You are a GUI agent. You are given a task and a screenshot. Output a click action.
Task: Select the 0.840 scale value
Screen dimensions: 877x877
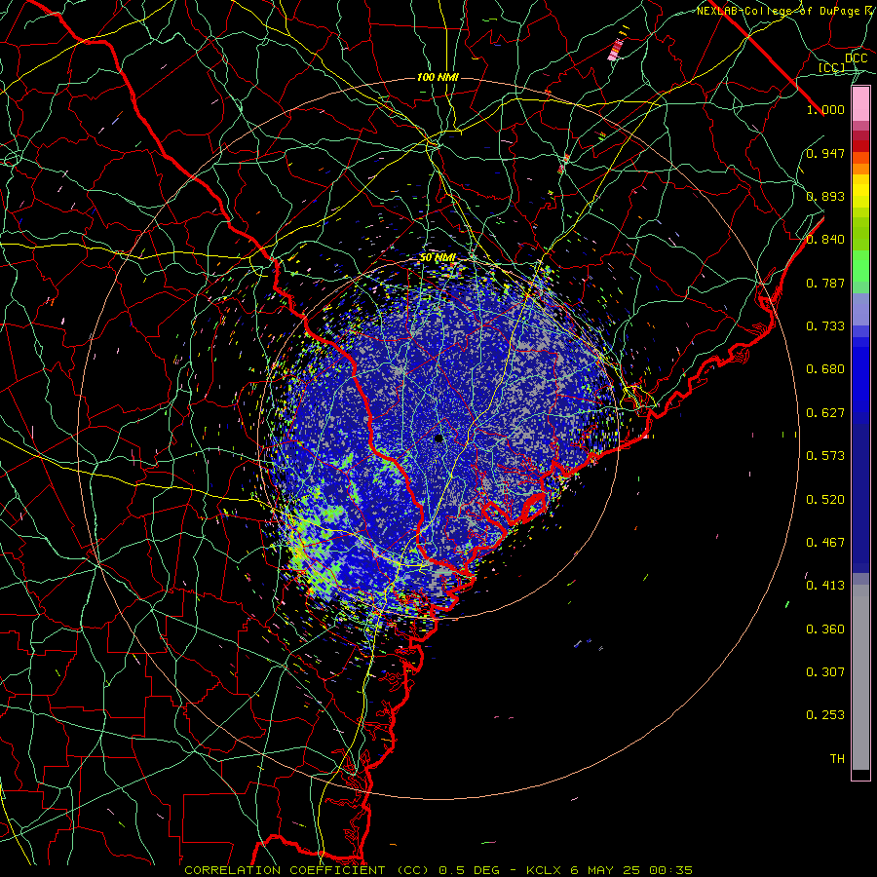825,240
